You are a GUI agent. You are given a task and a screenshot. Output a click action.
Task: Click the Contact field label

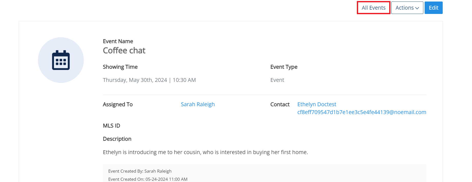(280, 104)
